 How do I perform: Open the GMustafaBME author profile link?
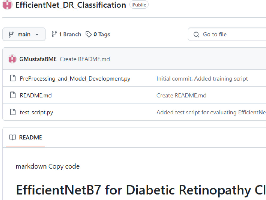(x=38, y=59)
